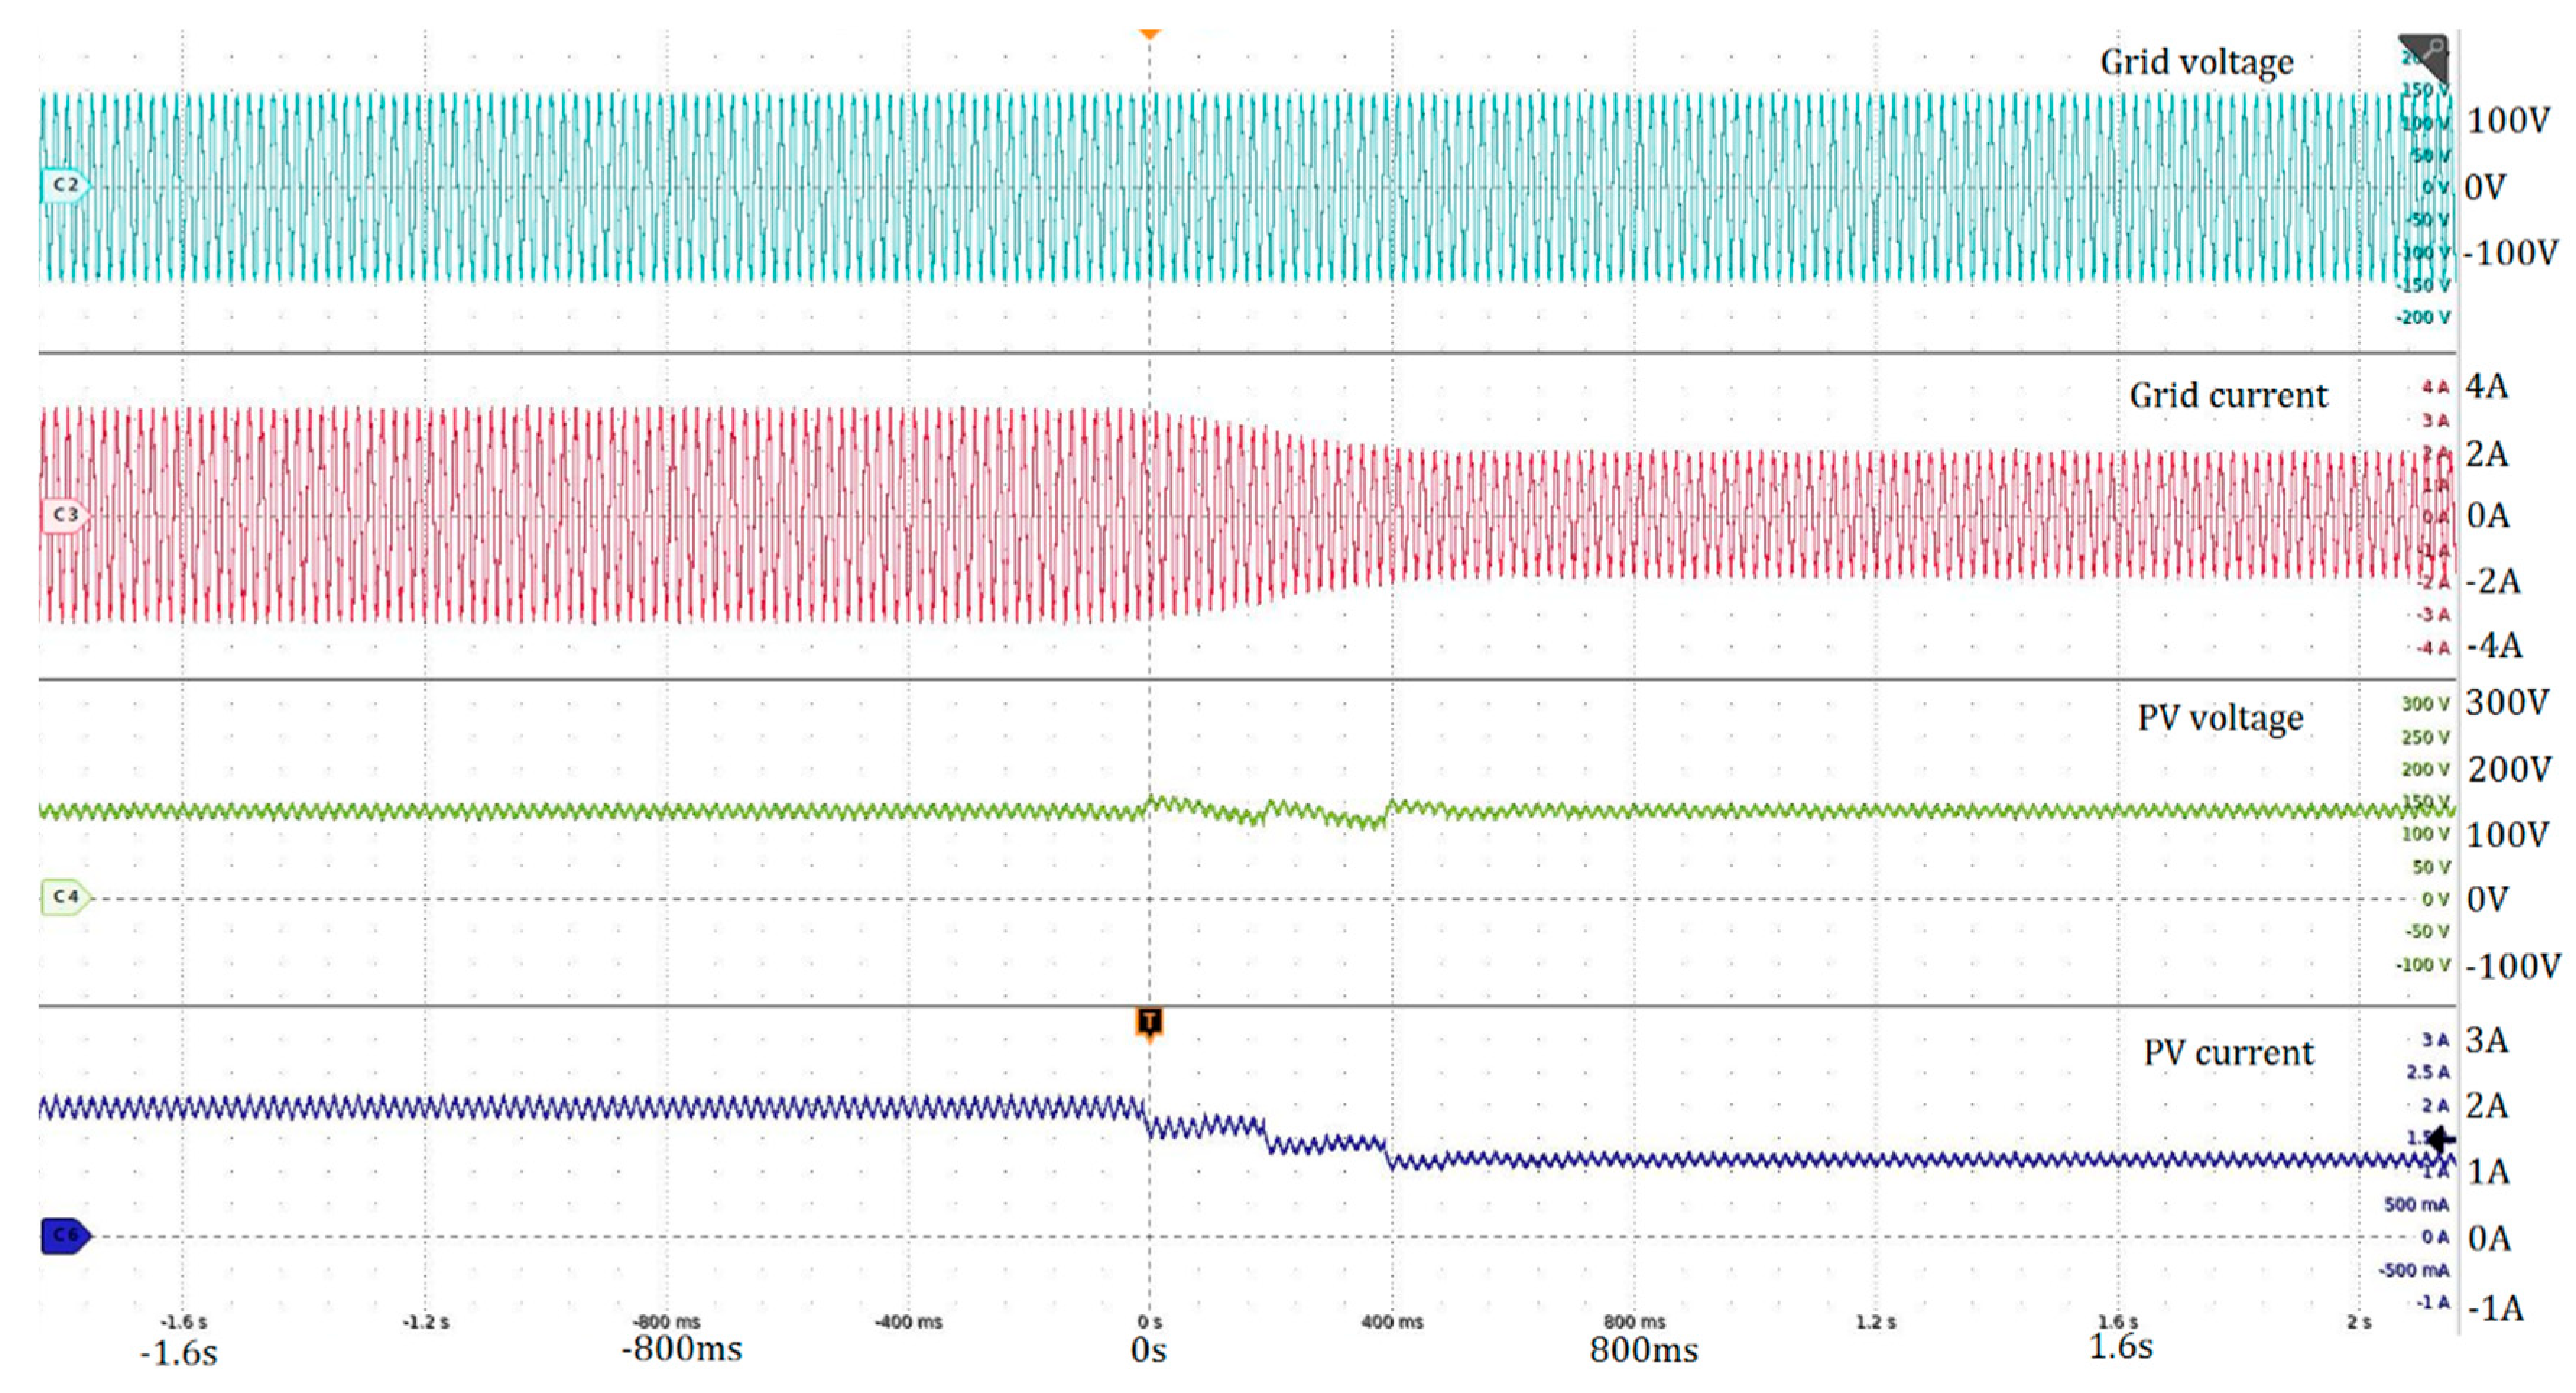2576x1393 pixels.
Task: Select the C4 channel badge
Action: 65,897
